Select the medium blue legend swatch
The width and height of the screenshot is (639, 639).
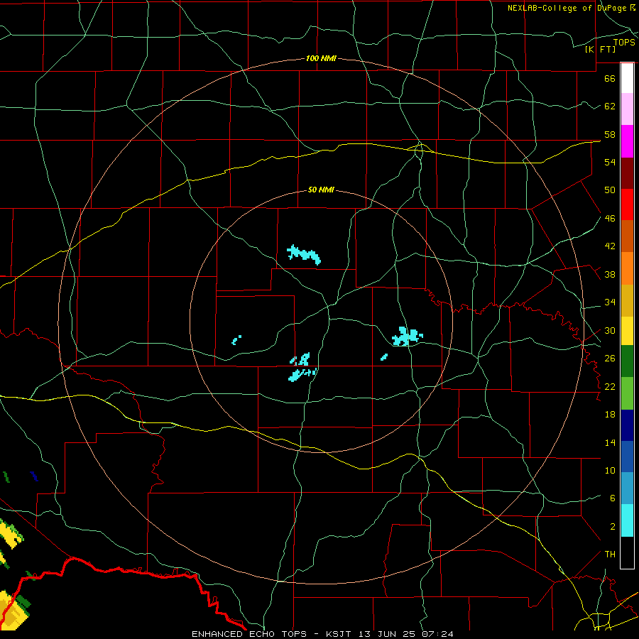click(x=627, y=457)
